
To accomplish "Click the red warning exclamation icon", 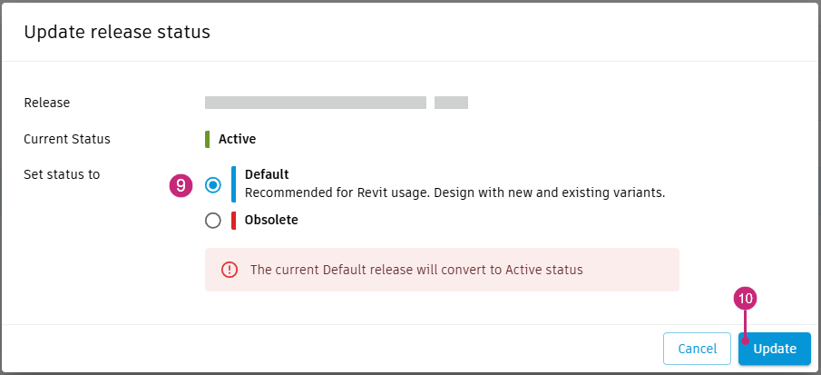I will [x=230, y=270].
